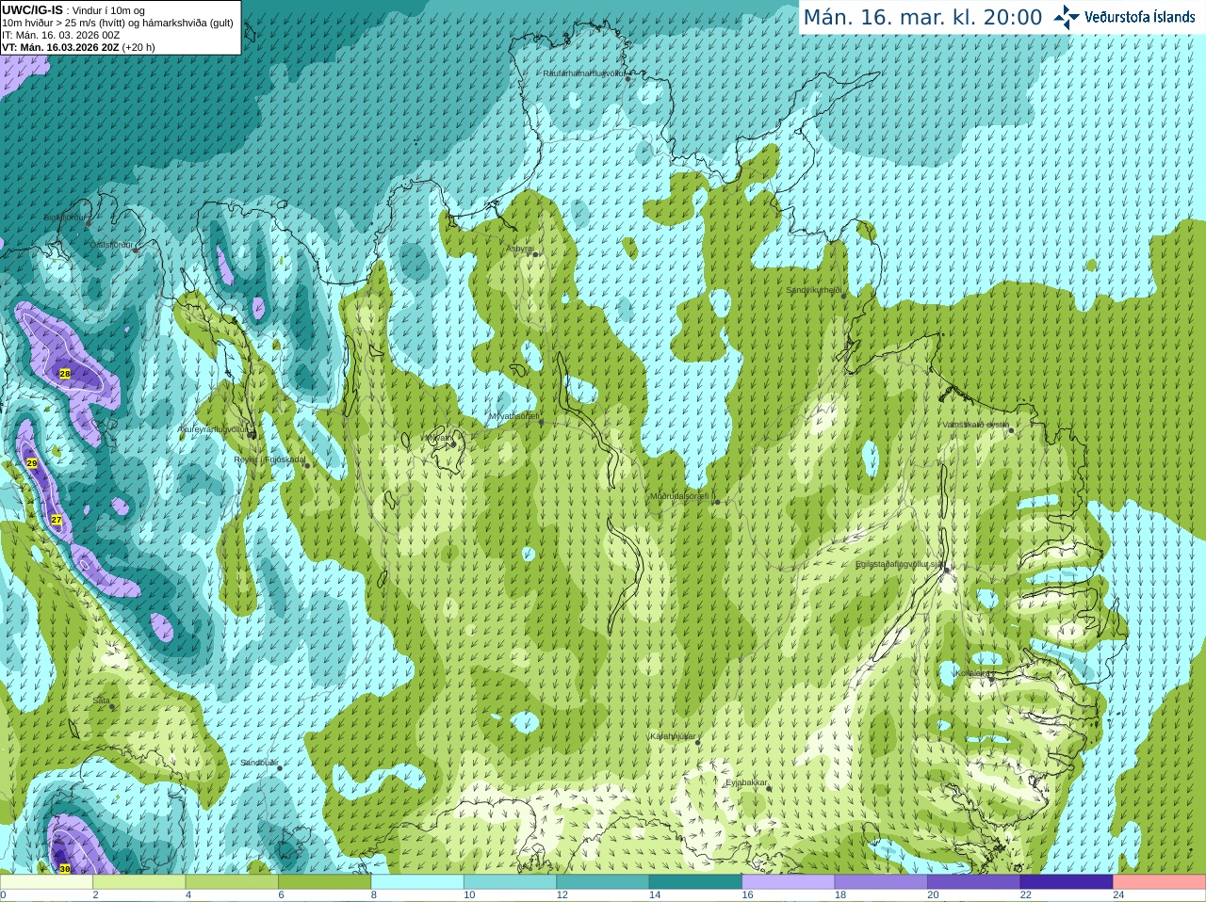
Task: Click the Raufarhafnarflugvöllur station dot
Action: point(628,79)
